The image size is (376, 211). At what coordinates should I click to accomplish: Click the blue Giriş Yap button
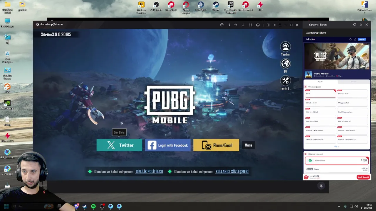coord(362,39)
